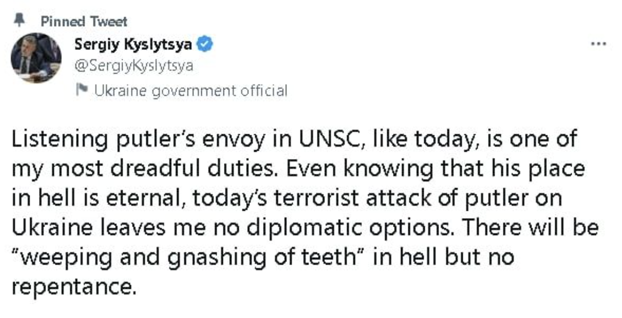Viewport: 622px width, 318px height.
Task: Click the word "eternal" in the tweet
Action: (148, 199)
